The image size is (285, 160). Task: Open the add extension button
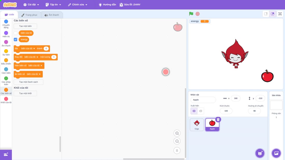[x=6, y=155]
